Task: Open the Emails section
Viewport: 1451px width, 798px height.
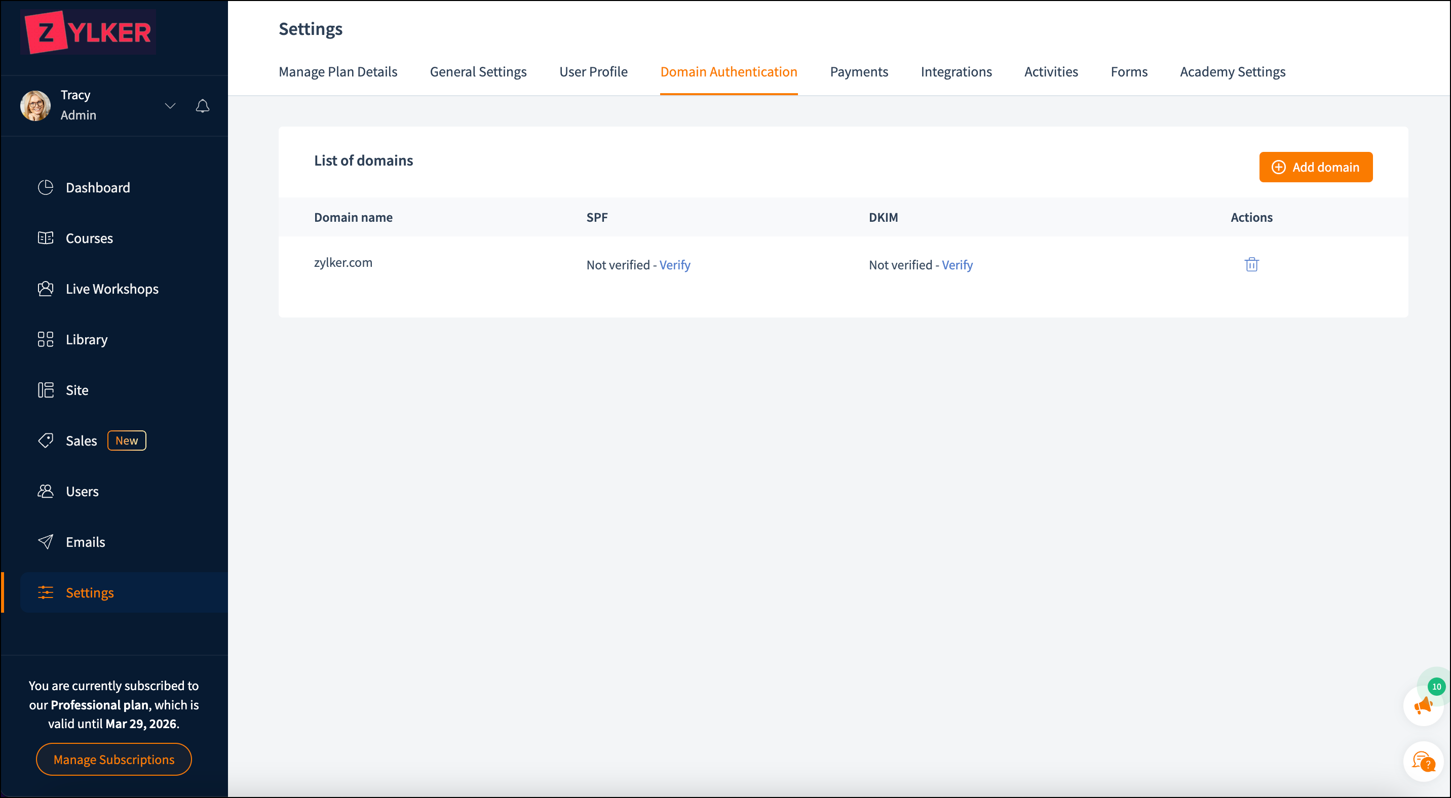Action: 85,542
